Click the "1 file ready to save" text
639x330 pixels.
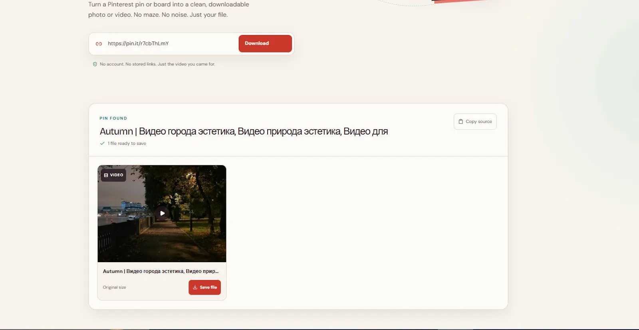pos(127,144)
